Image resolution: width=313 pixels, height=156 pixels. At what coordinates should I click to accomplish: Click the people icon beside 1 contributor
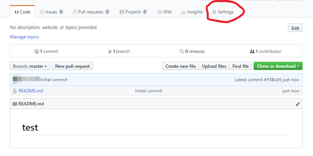coord(252,51)
